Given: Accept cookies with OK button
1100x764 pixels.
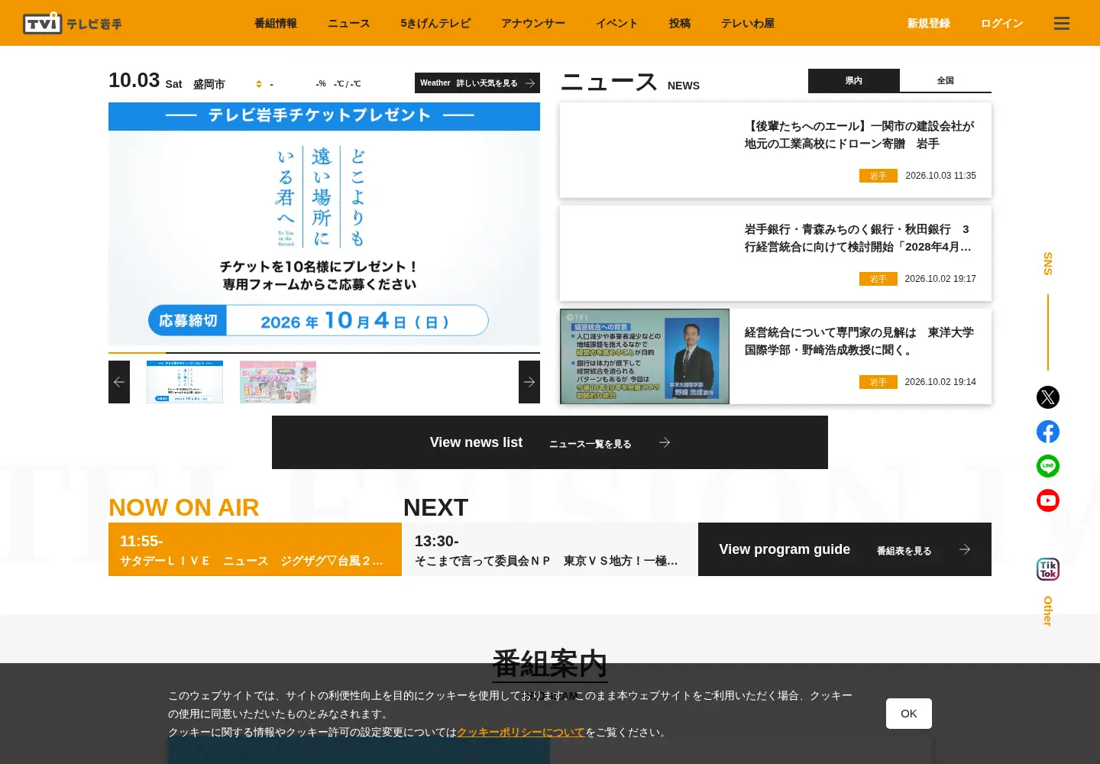Looking at the screenshot, I should coord(909,714).
